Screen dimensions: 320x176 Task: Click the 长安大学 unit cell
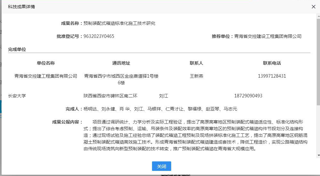17,96
